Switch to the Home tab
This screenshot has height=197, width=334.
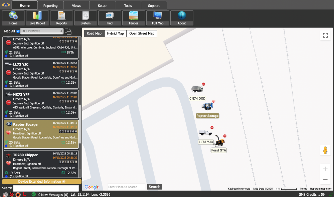coord(25,5)
